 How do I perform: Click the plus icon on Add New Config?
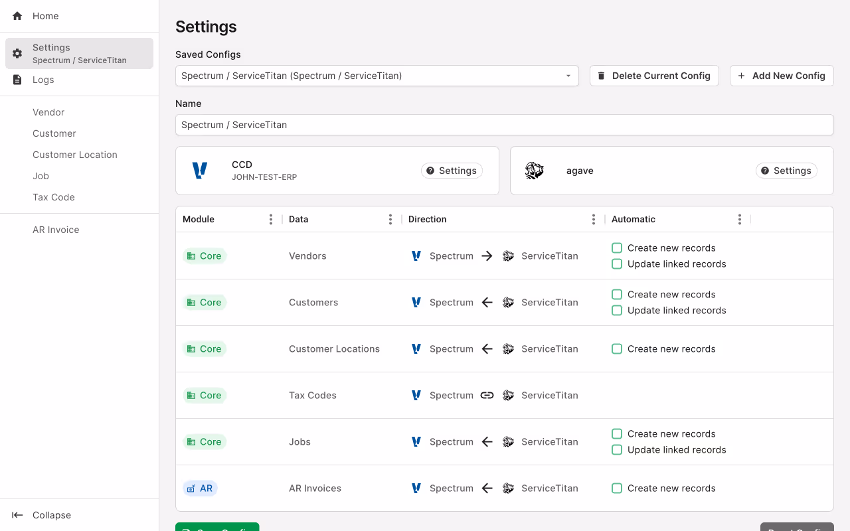click(x=742, y=76)
